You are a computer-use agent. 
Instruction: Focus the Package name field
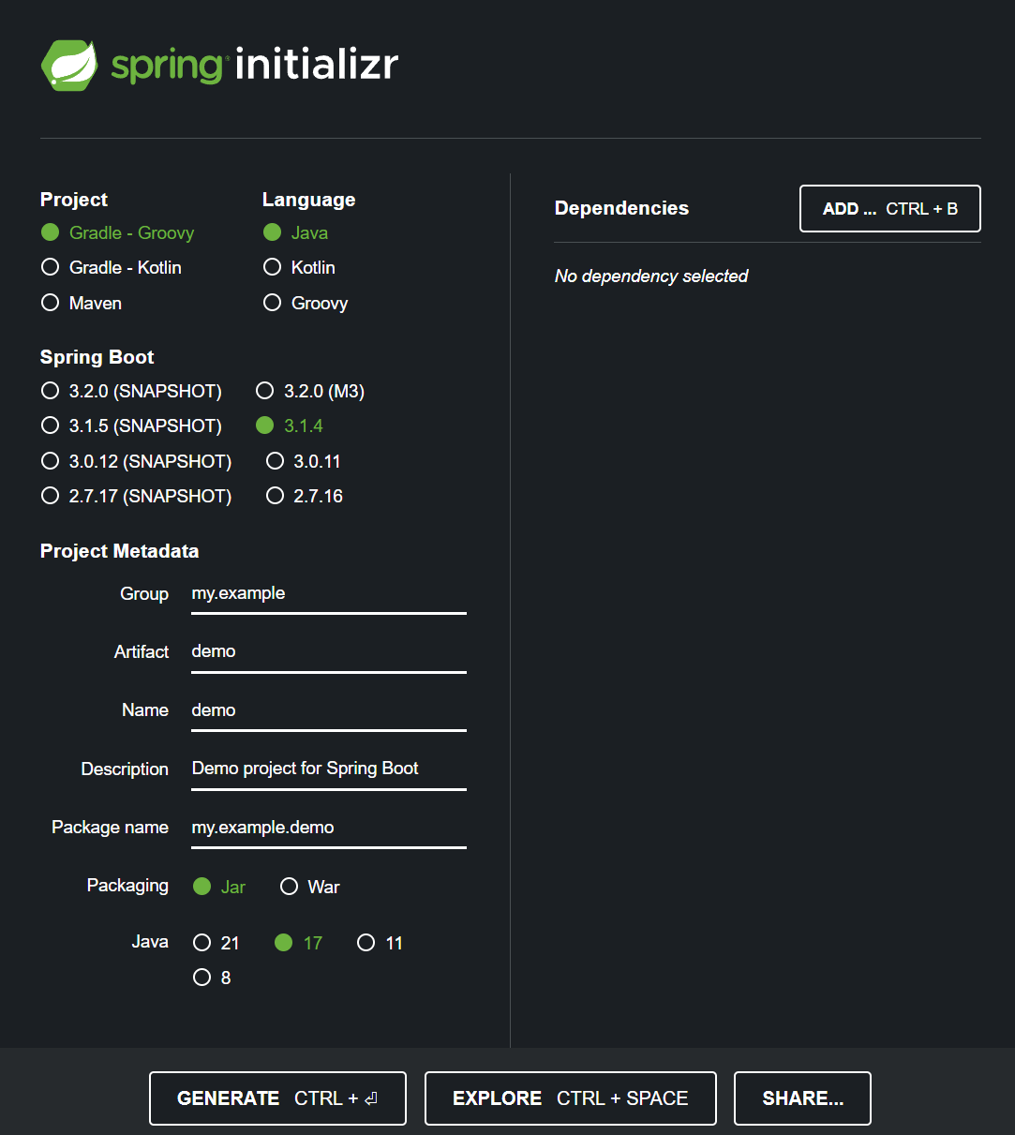[329, 828]
